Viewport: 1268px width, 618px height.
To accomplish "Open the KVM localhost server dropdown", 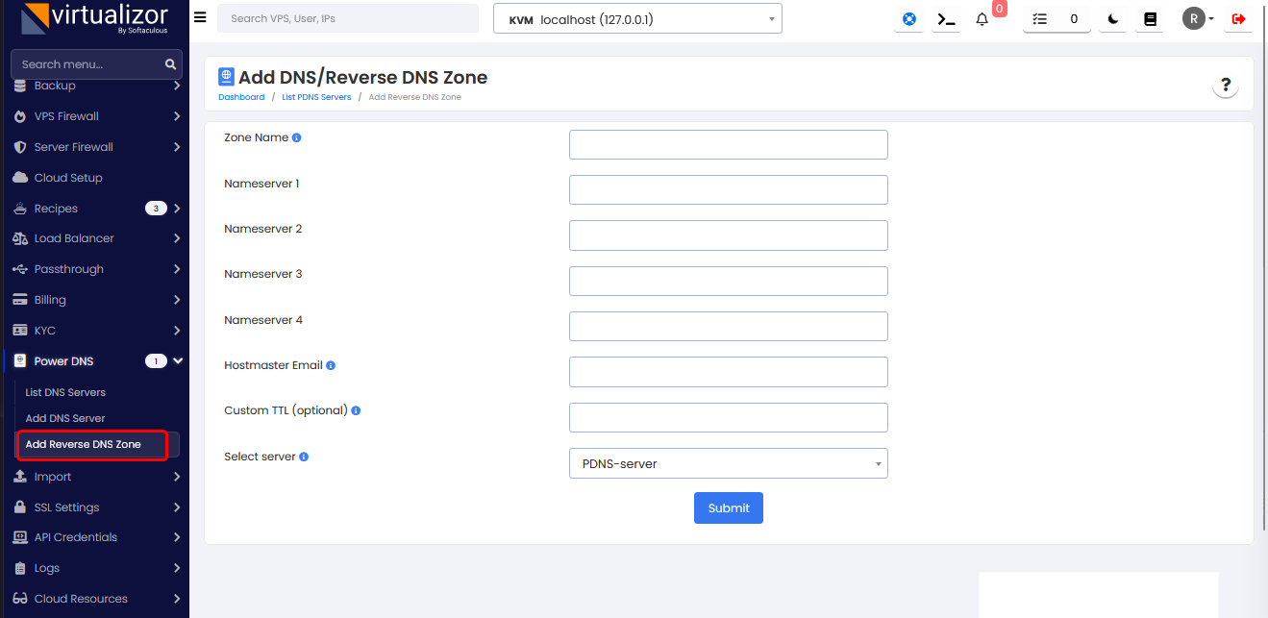I will pyautogui.click(x=637, y=19).
